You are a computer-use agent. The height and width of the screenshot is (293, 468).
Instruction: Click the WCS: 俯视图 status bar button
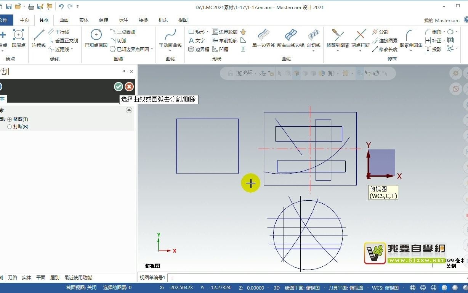385,288
